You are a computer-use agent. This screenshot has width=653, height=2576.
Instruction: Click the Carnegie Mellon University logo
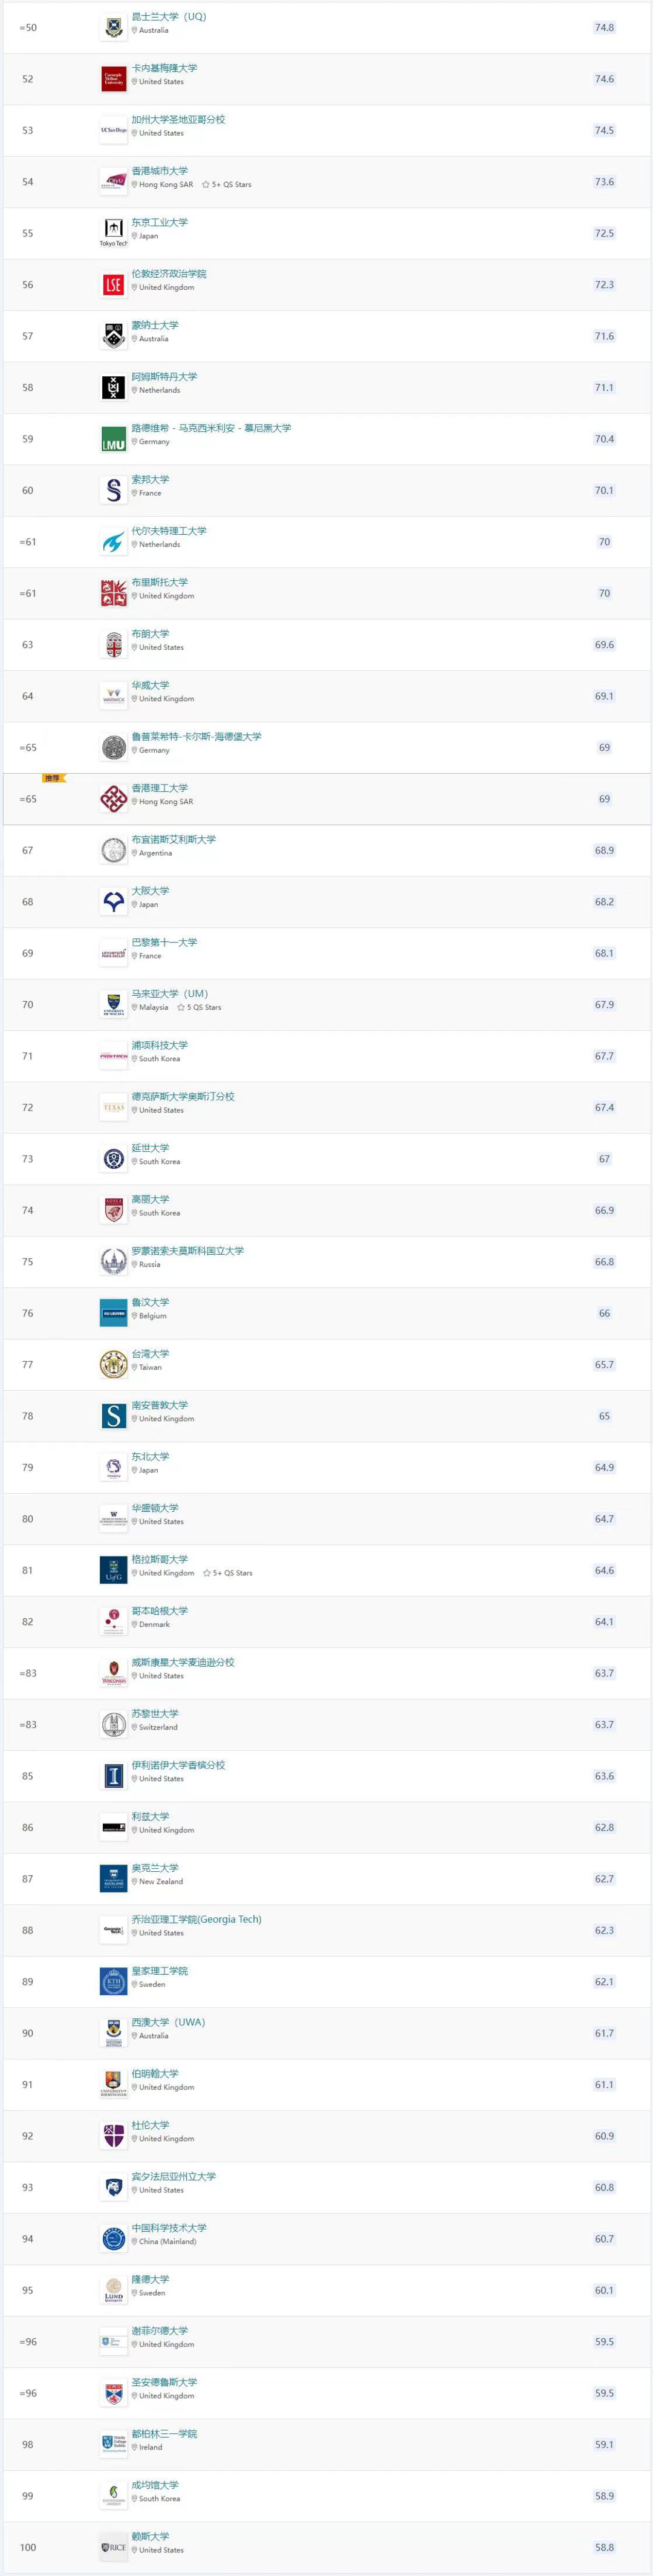(x=113, y=79)
